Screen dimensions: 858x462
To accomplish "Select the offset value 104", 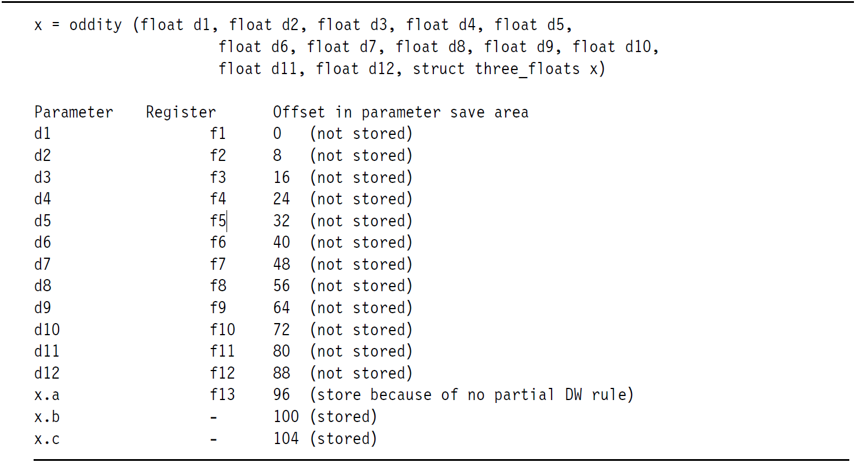I will pyautogui.click(x=286, y=439).
